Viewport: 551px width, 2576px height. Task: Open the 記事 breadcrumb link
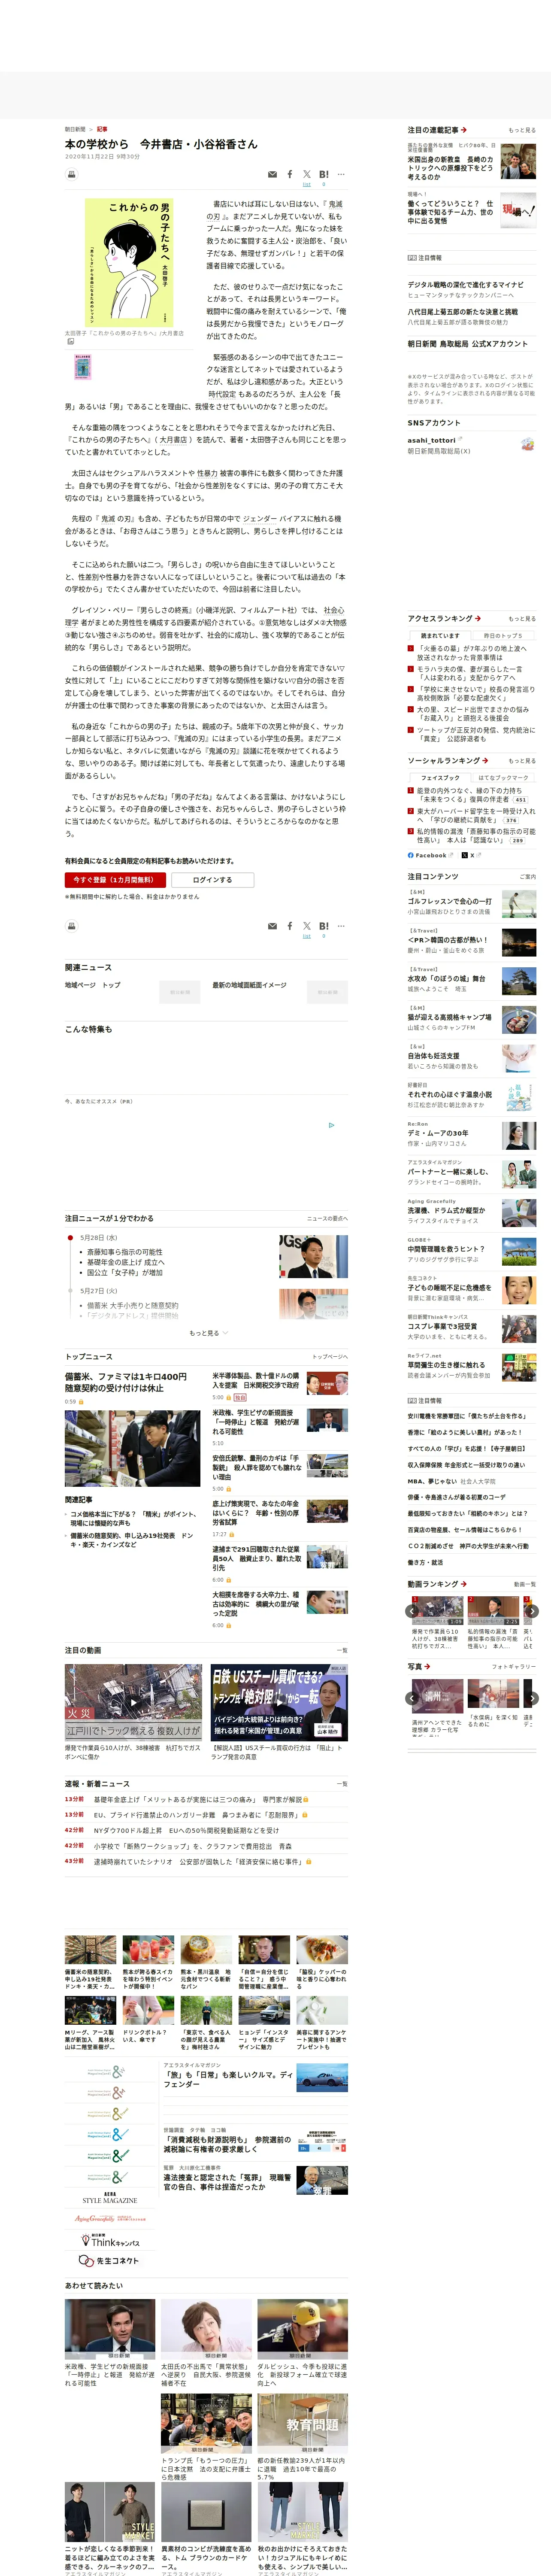pyautogui.click(x=102, y=129)
